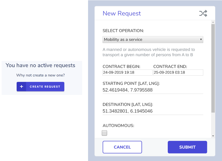
Task: Click the form's vertical scrollbar thumb
Action: [213, 68]
